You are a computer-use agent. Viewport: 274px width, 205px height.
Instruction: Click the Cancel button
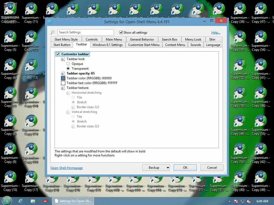(212, 168)
